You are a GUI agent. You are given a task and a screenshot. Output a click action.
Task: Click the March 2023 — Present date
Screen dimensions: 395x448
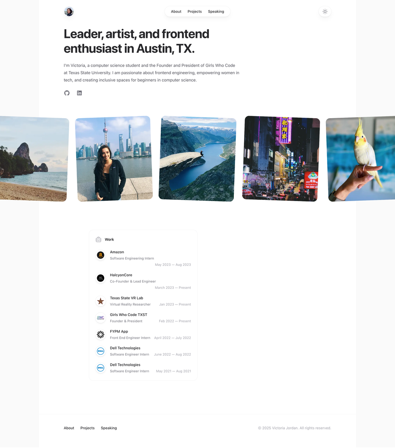tap(173, 288)
